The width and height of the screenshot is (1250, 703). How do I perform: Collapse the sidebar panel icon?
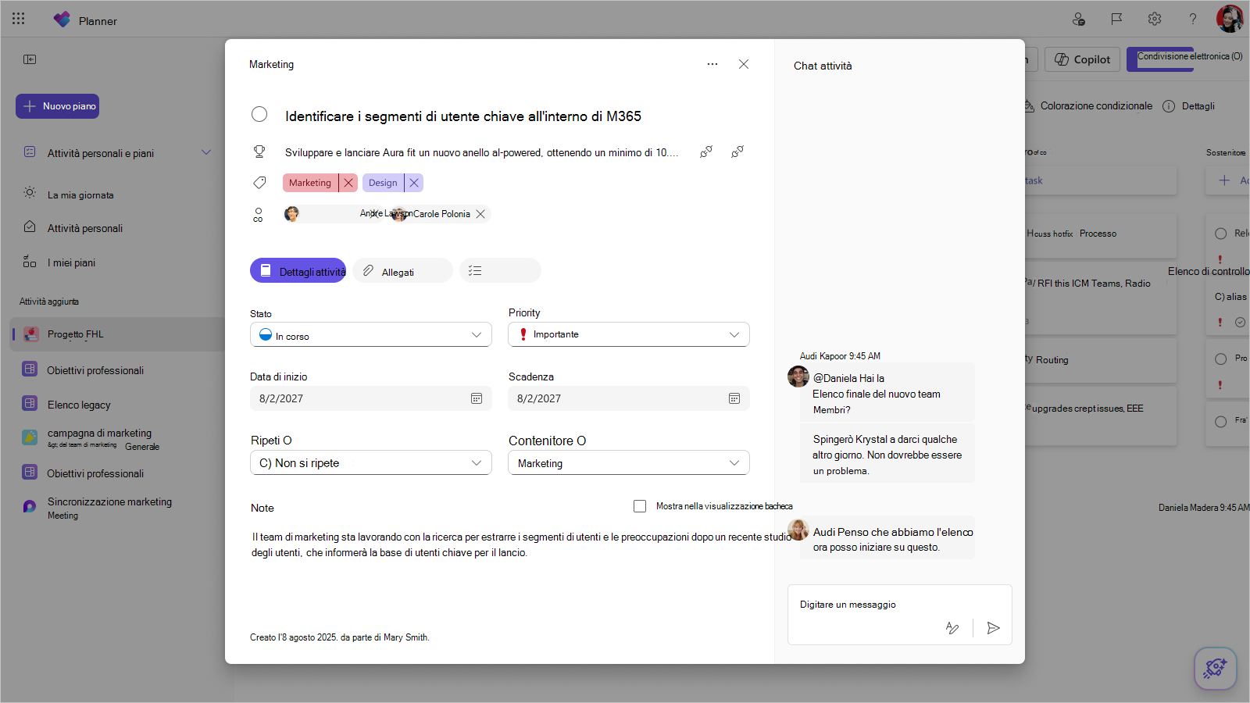click(x=30, y=59)
